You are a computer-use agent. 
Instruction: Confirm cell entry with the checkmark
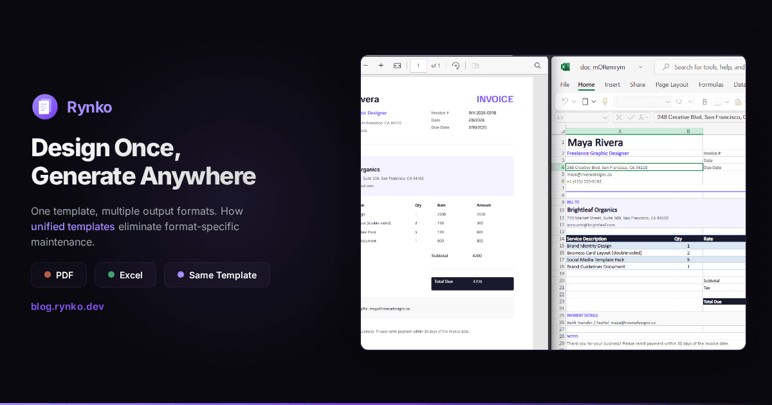tap(630, 117)
